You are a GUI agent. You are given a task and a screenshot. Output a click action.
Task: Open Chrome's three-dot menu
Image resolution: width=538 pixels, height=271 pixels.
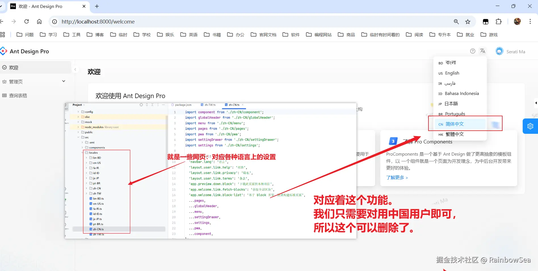(x=530, y=22)
